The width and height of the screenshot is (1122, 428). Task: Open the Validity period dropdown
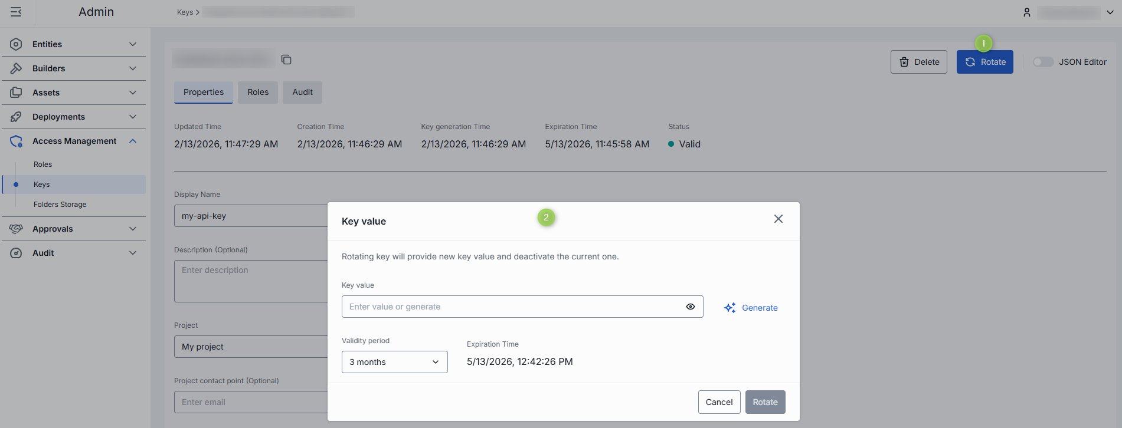click(x=394, y=362)
